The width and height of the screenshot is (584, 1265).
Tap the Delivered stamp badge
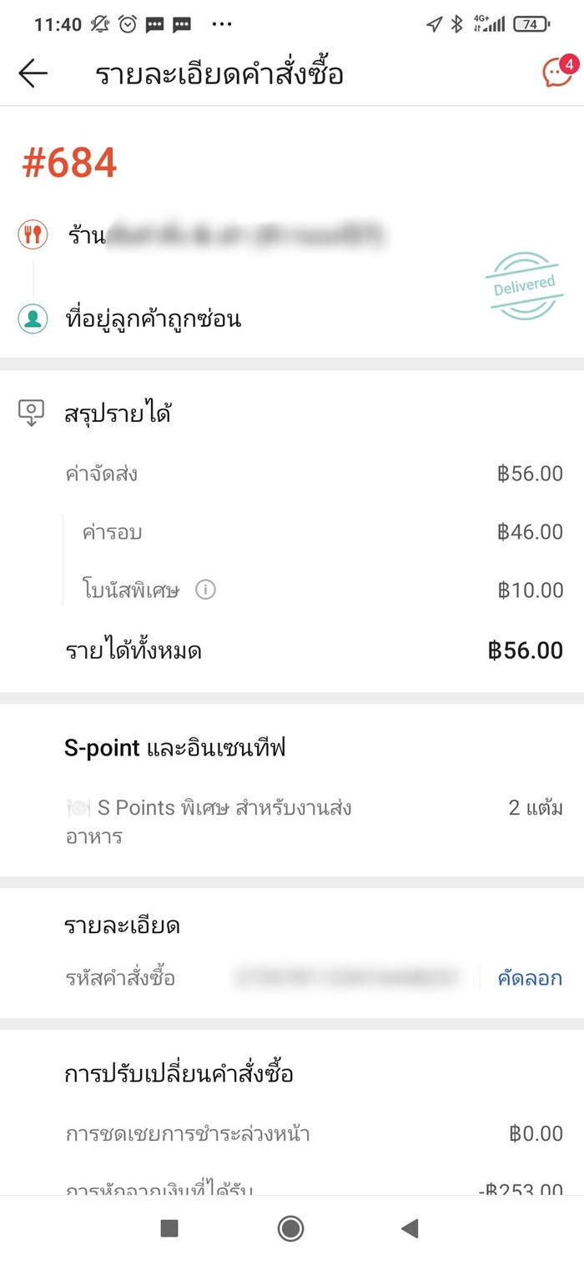click(x=524, y=284)
